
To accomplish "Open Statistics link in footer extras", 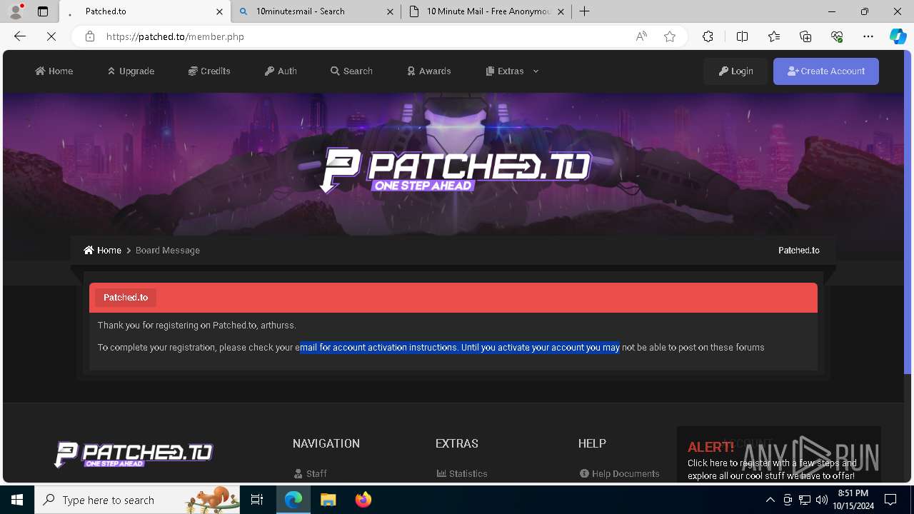I will tap(462, 473).
